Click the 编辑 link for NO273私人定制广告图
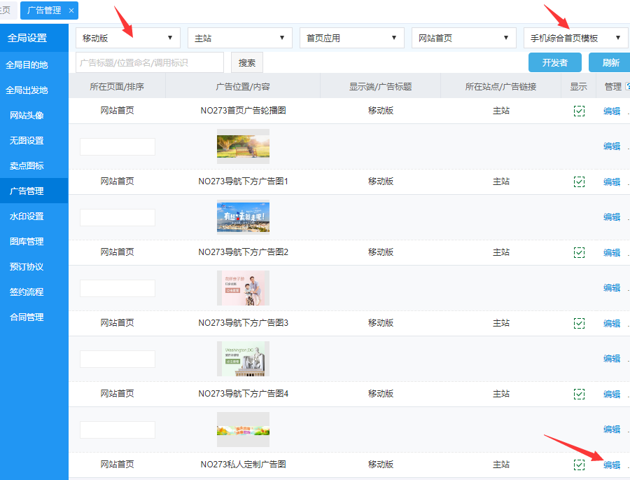The height and width of the screenshot is (480, 630). [612, 465]
